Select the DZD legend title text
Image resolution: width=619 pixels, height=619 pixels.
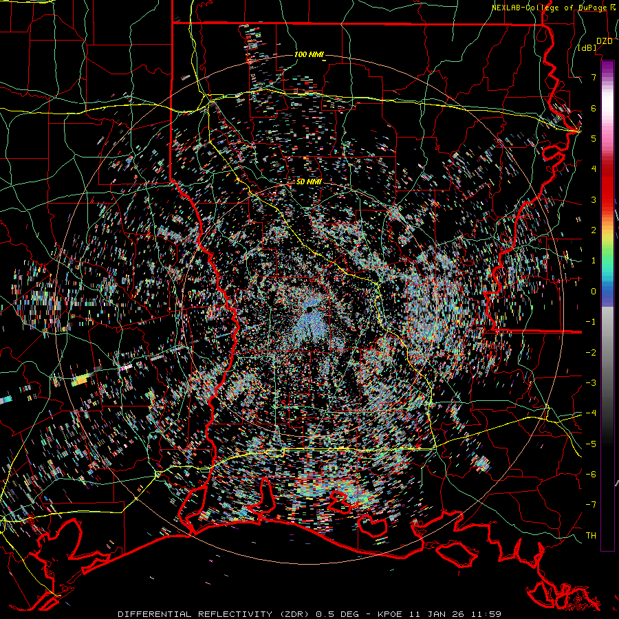click(x=605, y=41)
